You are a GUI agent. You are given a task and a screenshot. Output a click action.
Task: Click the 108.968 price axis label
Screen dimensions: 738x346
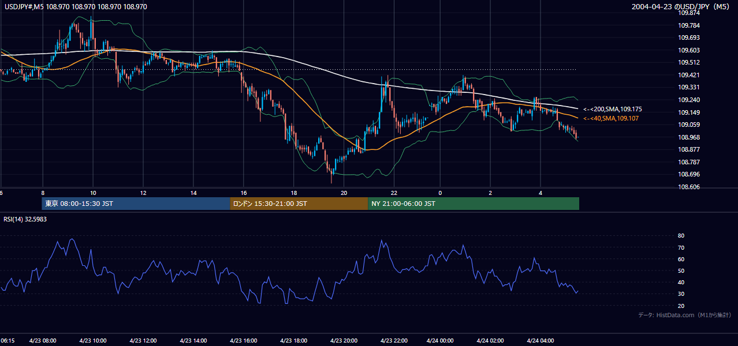[x=688, y=137]
